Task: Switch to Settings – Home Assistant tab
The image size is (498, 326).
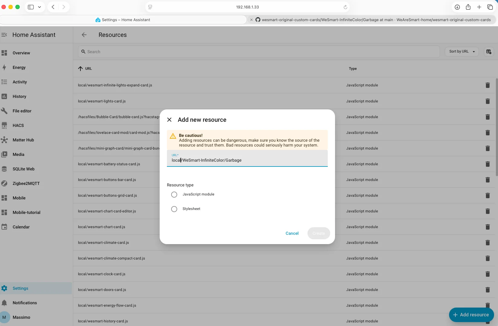Action: [x=123, y=20]
